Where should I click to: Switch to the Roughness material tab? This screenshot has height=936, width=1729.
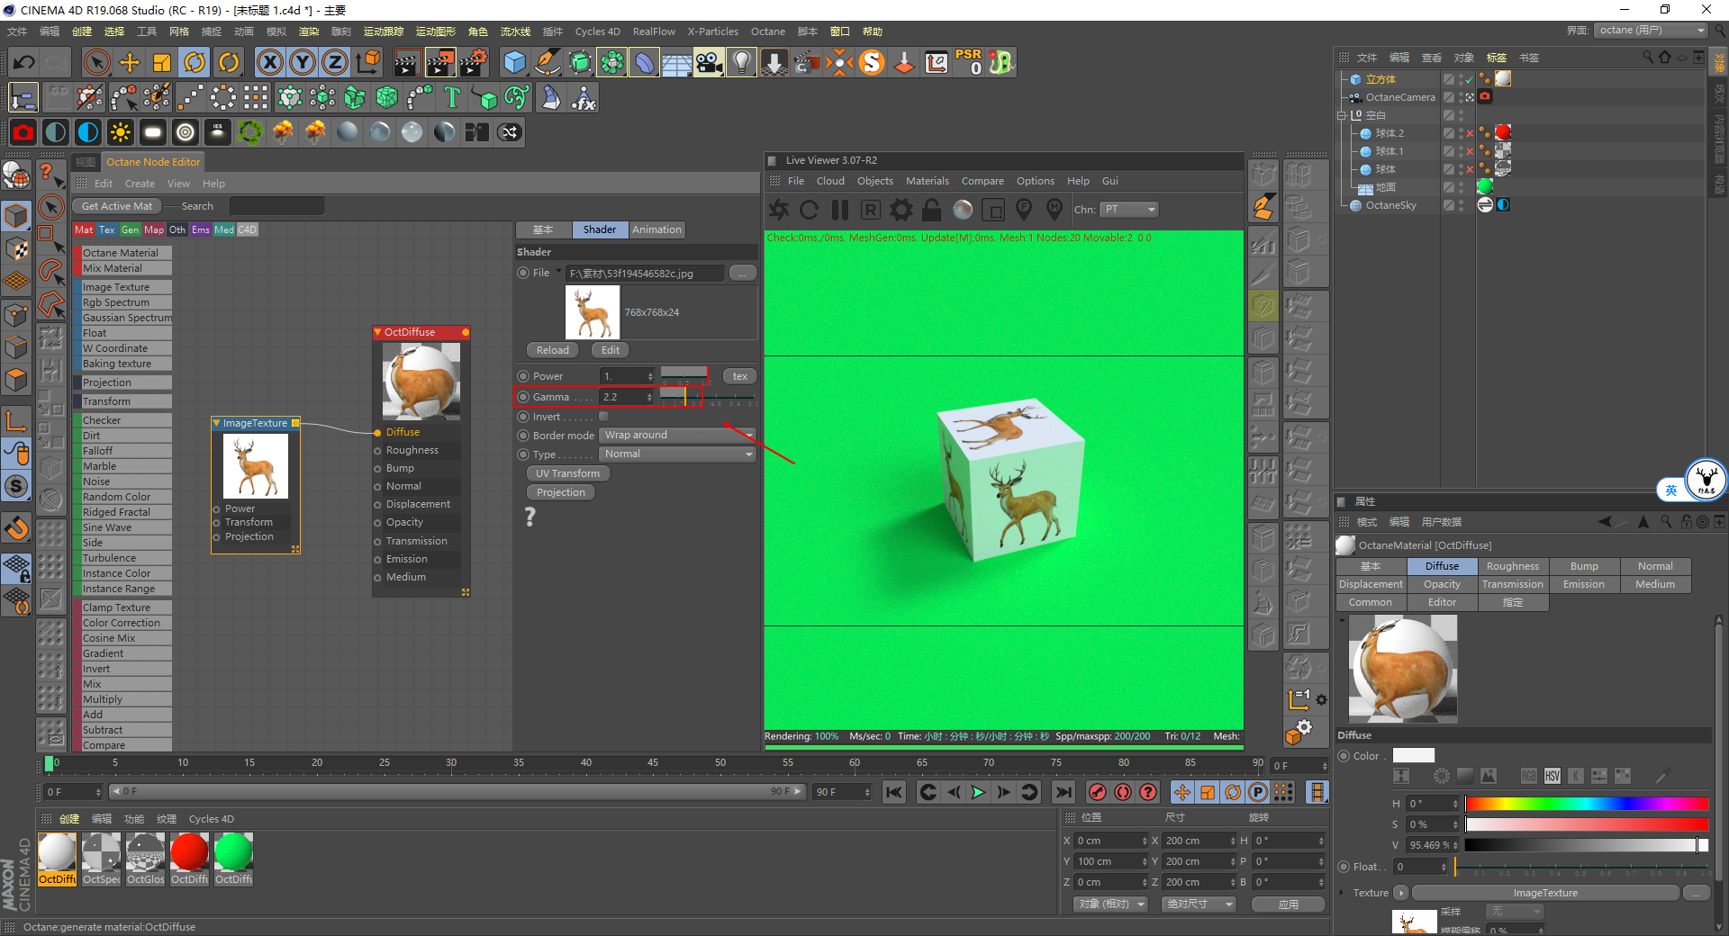pyautogui.click(x=1512, y=566)
